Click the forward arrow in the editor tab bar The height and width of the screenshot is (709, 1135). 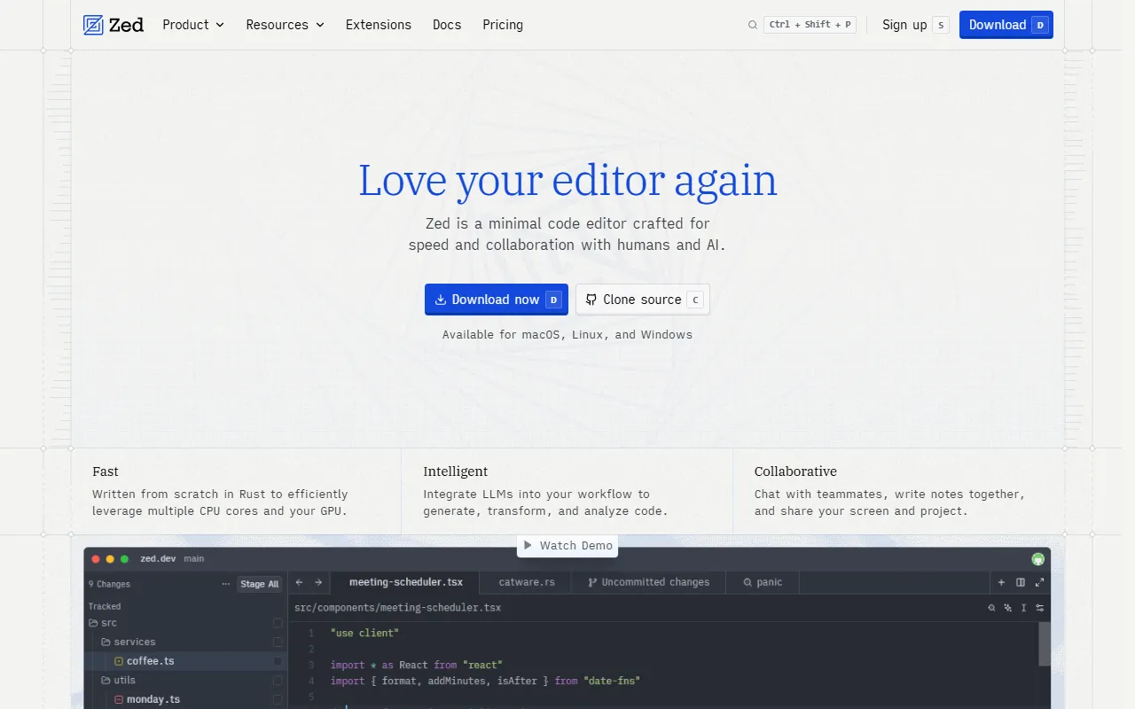(318, 582)
